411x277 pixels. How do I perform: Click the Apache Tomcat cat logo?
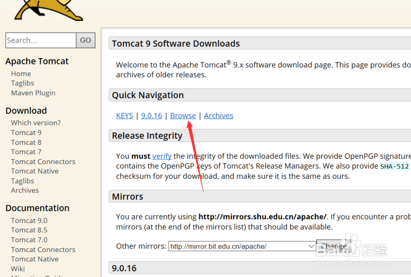[48, 9]
